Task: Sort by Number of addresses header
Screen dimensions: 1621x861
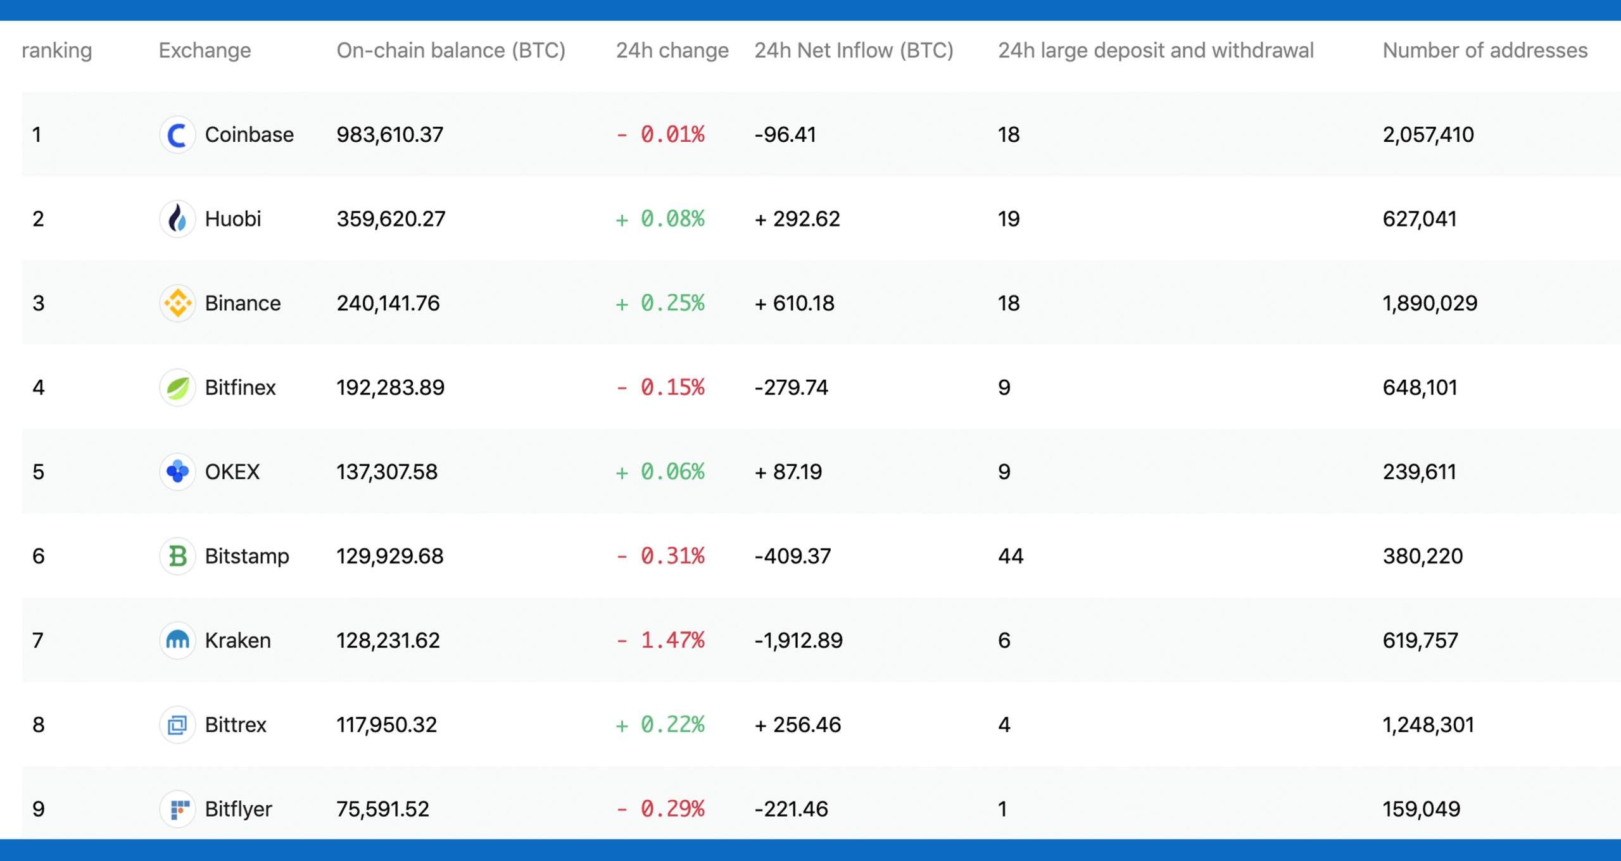Action: click(1484, 50)
